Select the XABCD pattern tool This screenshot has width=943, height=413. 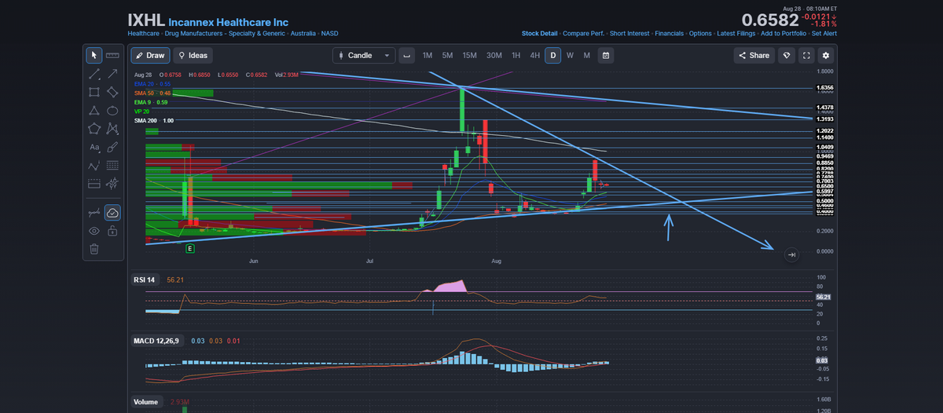(112, 129)
